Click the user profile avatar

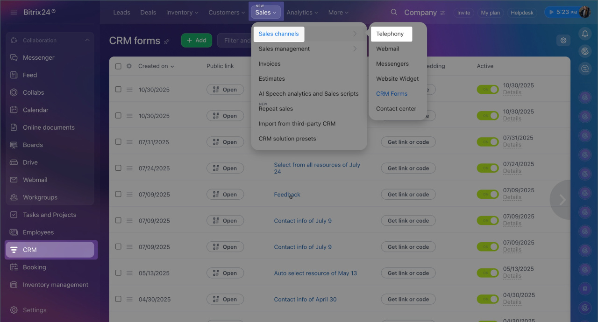[x=584, y=12]
